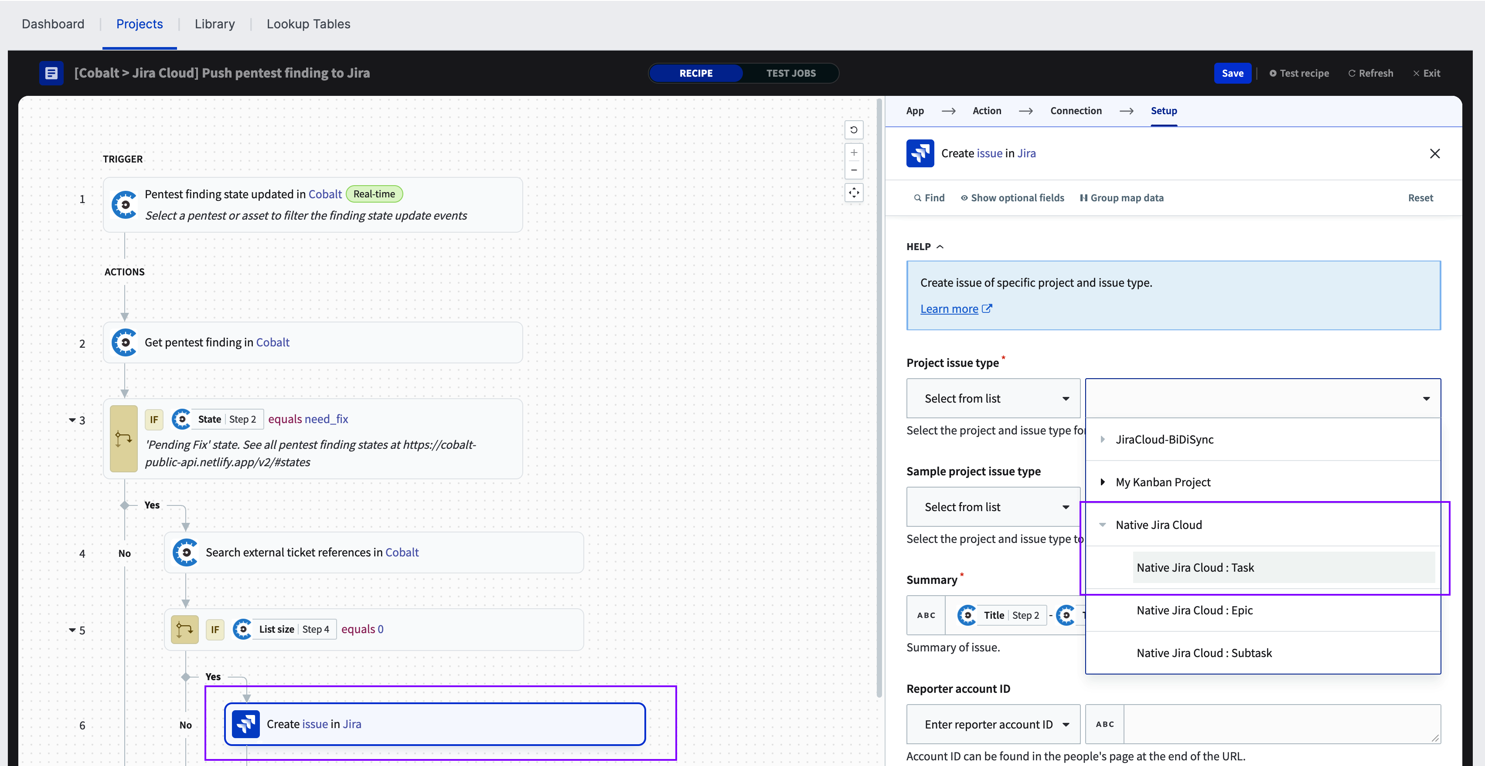Go to the App setup step
This screenshot has width=1485, height=766.
[x=915, y=111]
